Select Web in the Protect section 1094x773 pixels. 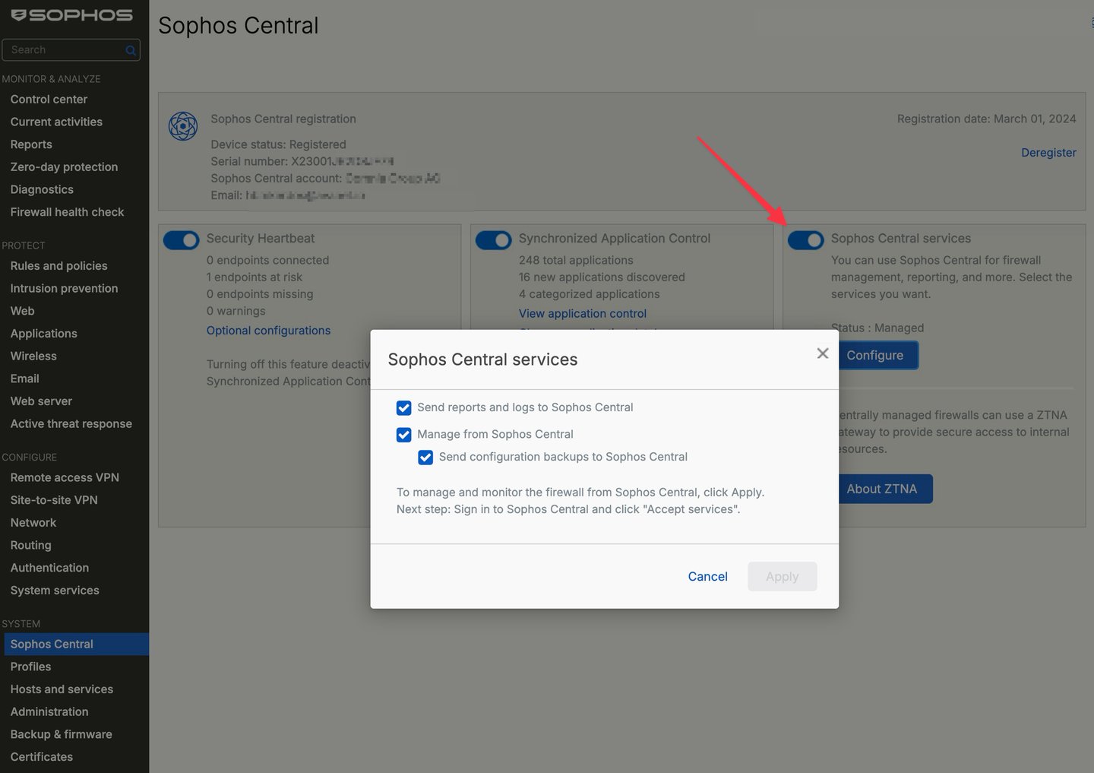[x=22, y=311]
